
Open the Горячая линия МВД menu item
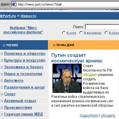tap(23, 114)
